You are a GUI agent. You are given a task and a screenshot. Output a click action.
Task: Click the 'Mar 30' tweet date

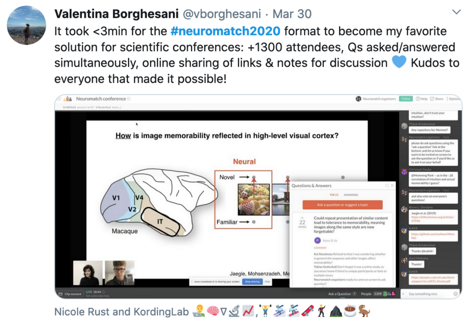292,14
